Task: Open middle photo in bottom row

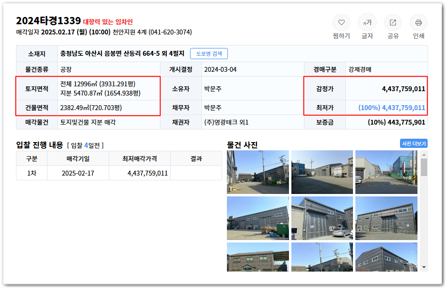Action: [x=322, y=257]
